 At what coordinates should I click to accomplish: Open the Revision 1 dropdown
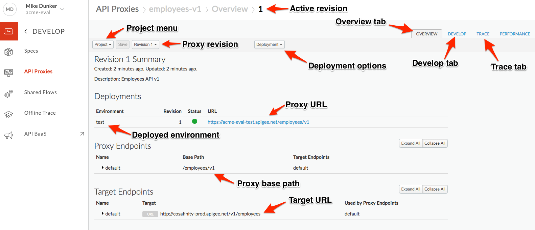(145, 45)
